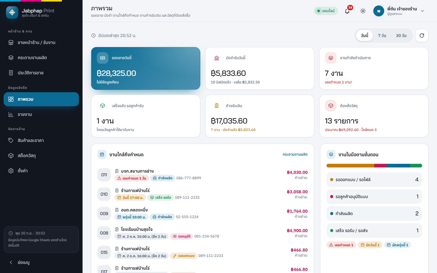The image size is (437, 273).
Task: Open job 009 อบต.คลองหนึ่ง
Action: click(202, 214)
